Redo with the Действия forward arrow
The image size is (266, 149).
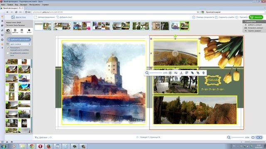[50, 137]
